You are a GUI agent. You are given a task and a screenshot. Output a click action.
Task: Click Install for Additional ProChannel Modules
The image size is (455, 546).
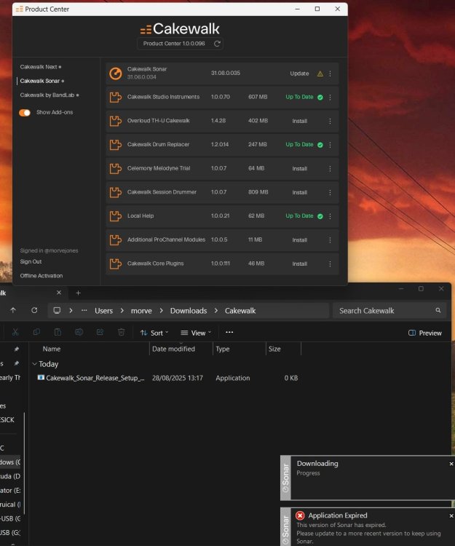tap(299, 240)
